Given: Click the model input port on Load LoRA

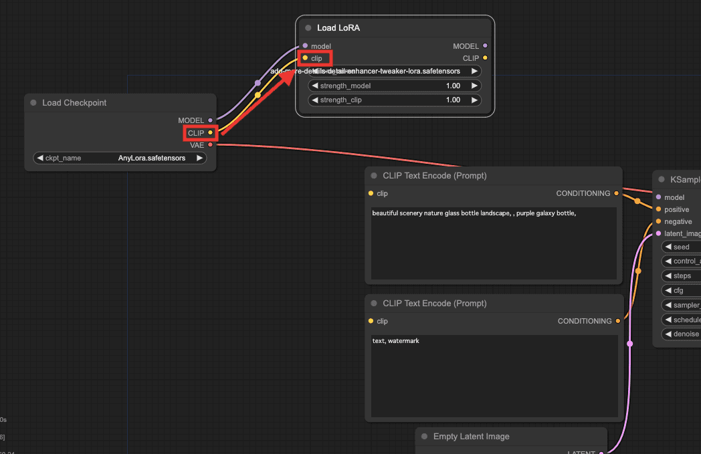Looking at the screenshot, I should click(306, 46).
